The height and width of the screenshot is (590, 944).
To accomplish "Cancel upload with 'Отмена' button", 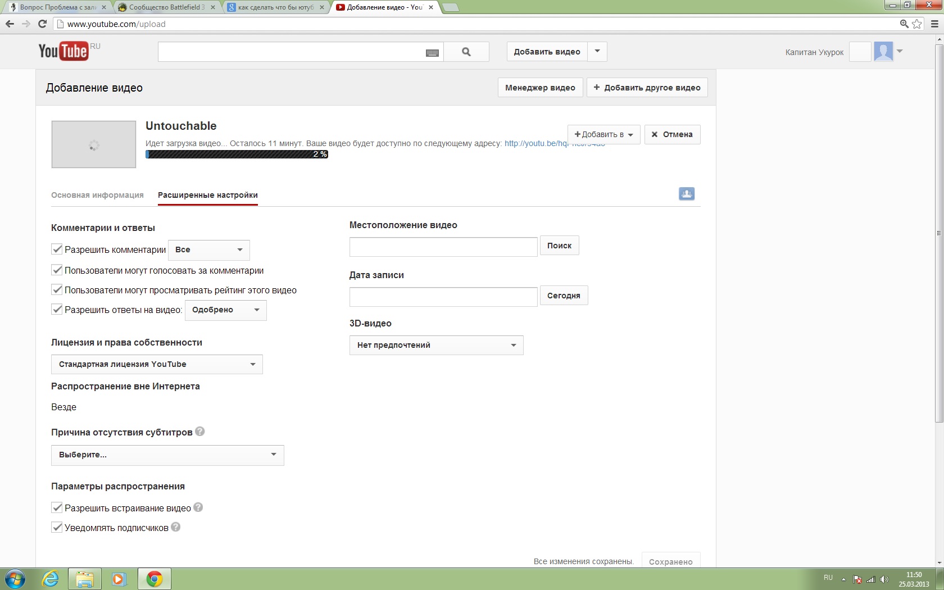I will [672, 135].
